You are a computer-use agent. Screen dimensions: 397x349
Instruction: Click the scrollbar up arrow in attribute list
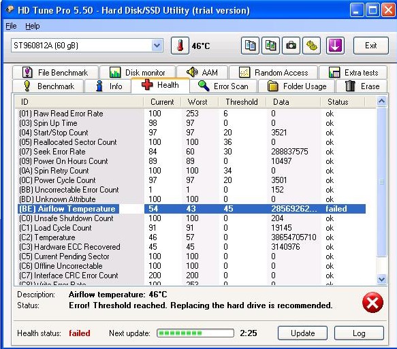click(x=381, y=101)
